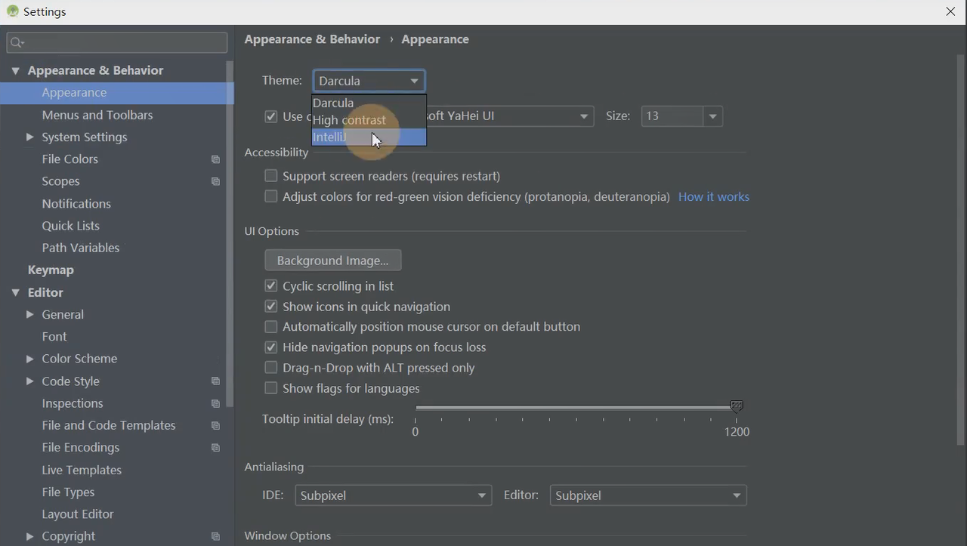Enable Show flags for languages

click(x=271, y=388)
